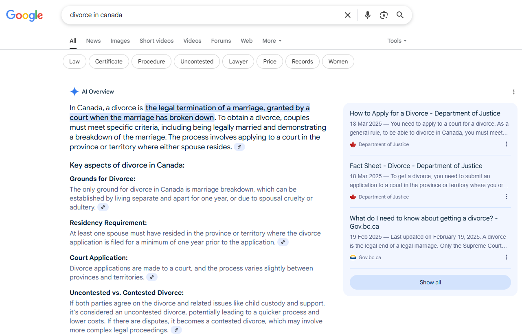The height and width of the screenshot is (336, 522).
Task: Open the Tools dropdown
Action: coord(397,41)
